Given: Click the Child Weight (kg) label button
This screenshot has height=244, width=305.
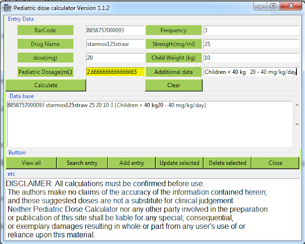Looking at the screenshot, I should (x=173, y=58).
